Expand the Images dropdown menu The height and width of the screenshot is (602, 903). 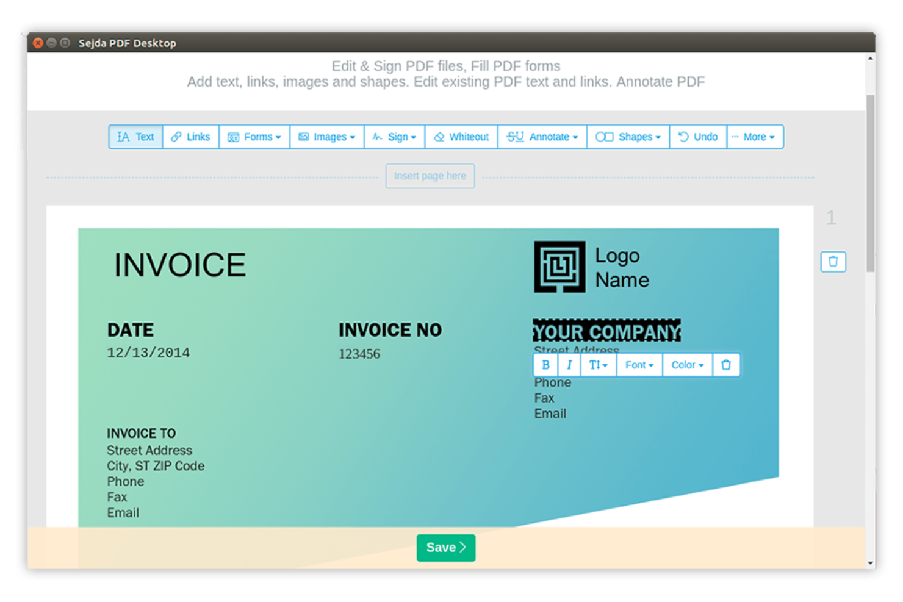326,137
